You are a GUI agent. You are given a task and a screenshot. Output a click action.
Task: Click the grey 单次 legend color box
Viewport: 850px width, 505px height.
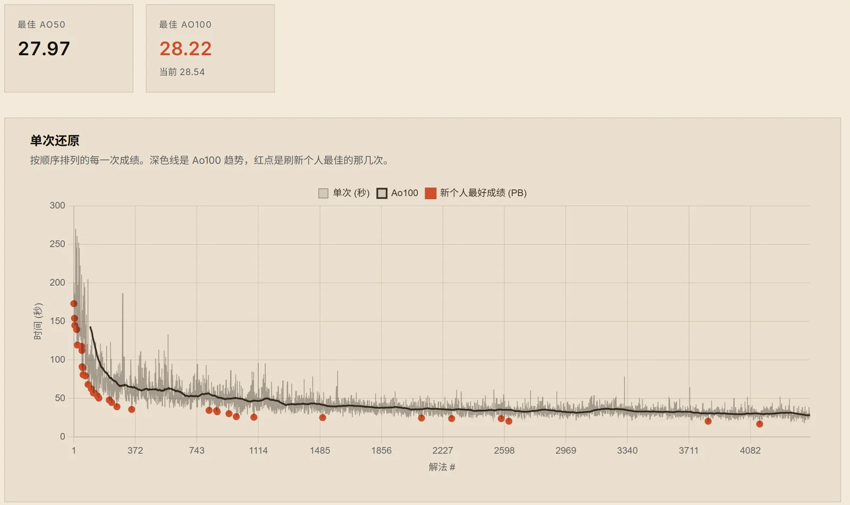[323, 193]
